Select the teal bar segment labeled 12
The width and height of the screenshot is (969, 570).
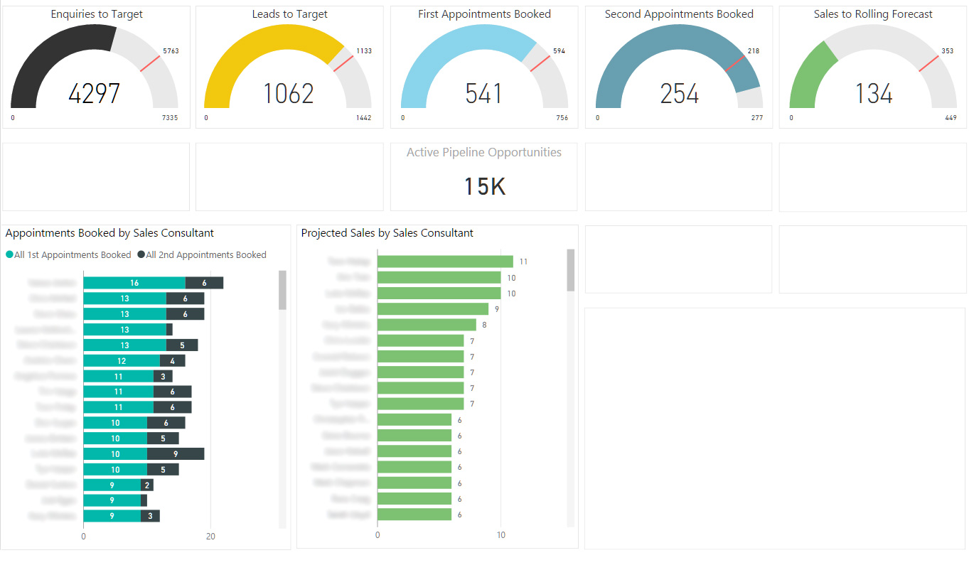pyautogui.click(x=122, y=360)
